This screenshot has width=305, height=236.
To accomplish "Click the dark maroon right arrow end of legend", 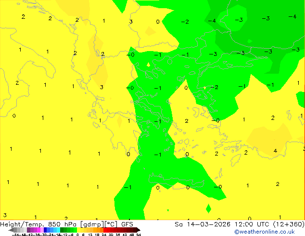I will click(x=139, y=230).
